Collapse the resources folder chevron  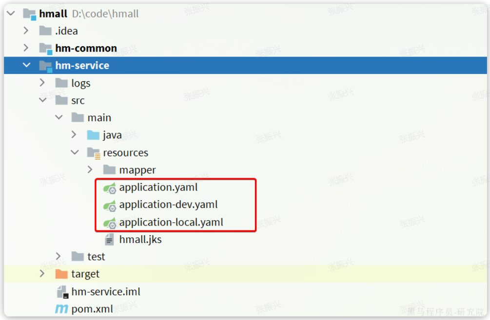(75, 152)
